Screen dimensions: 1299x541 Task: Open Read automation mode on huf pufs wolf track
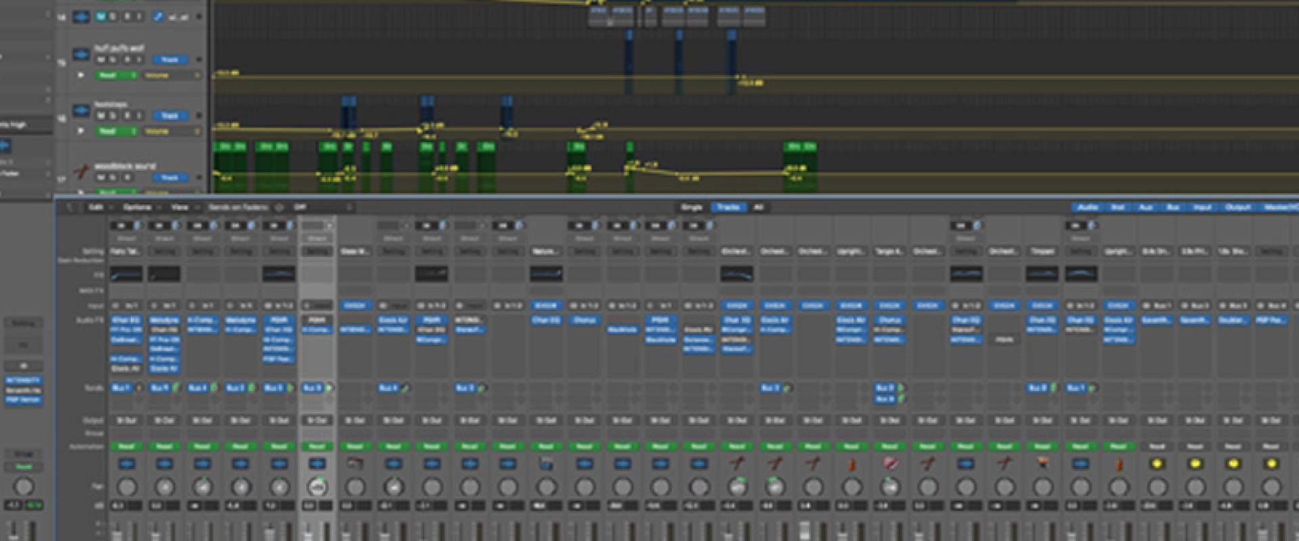point(116,75)
